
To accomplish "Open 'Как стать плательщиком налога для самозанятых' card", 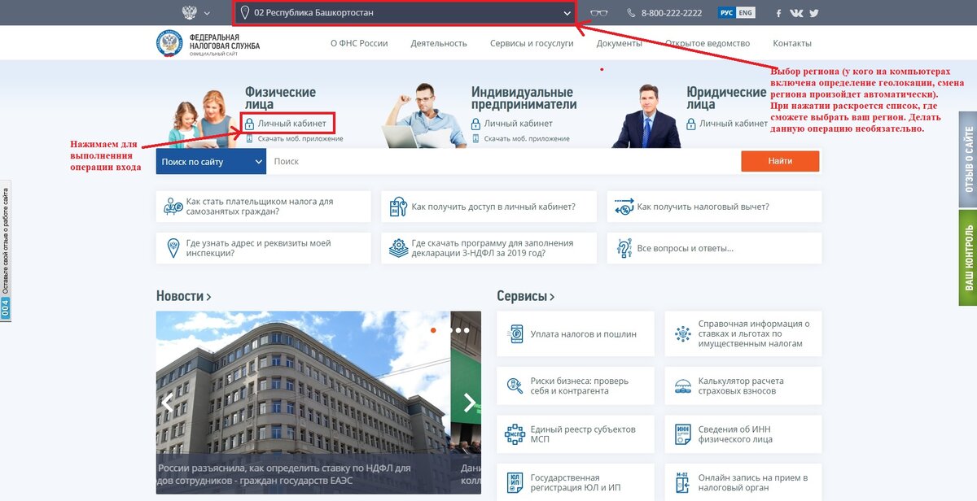I will pos(263,207).
